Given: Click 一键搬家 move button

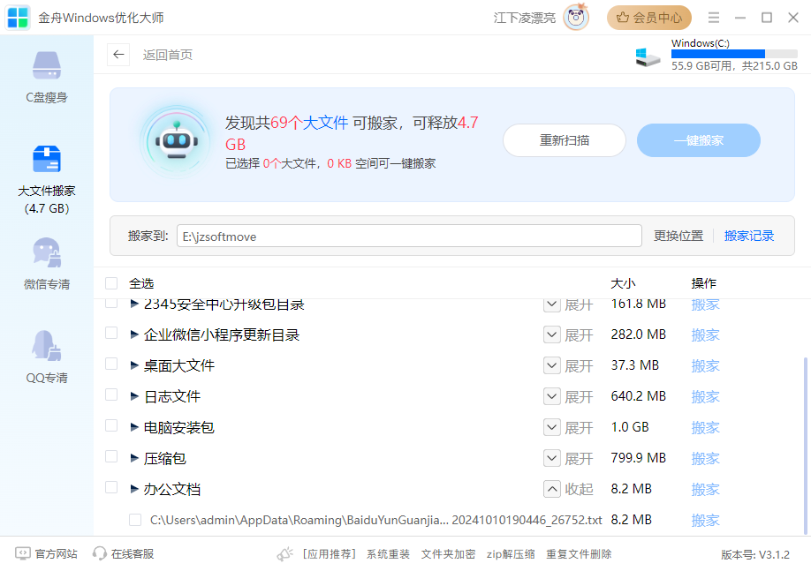Looking at the screenshot, I should [x=698, y=140].
